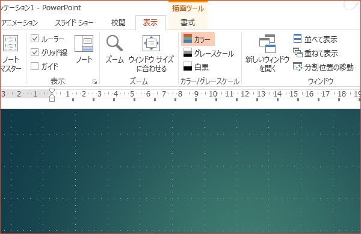The height and width of the screenshot is (234, 361).
Task: Switch to グレースケール (Grayscale) view
Action: tap(209, 53)
